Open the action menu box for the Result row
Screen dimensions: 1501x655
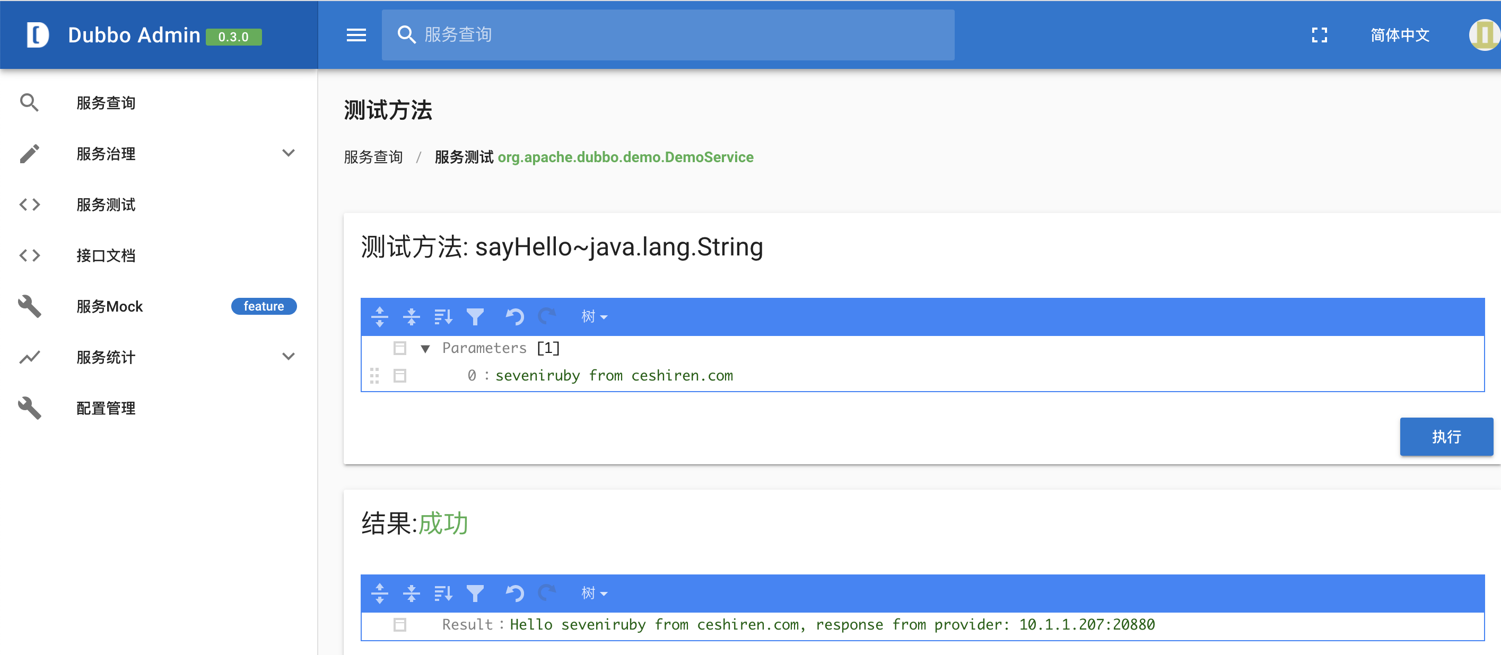point(400,625)
